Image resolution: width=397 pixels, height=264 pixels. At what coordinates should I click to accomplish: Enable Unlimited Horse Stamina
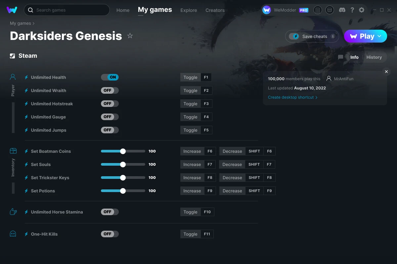click(110, 212)
